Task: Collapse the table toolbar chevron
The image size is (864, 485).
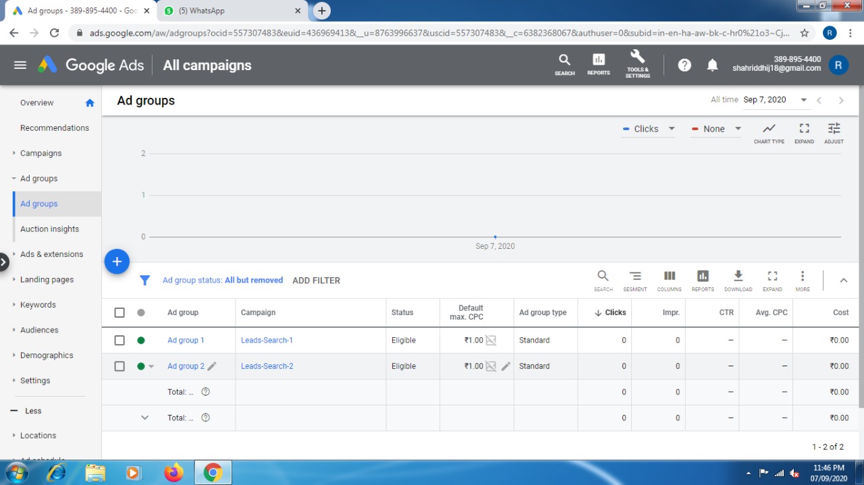Action: (x=843, y=281)
